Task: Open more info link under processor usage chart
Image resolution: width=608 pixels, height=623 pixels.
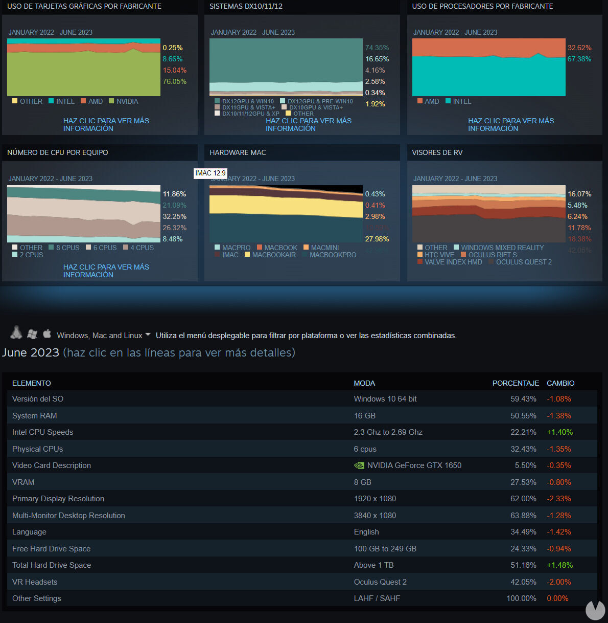Action: pyautogui.click(x=510, y=125)
